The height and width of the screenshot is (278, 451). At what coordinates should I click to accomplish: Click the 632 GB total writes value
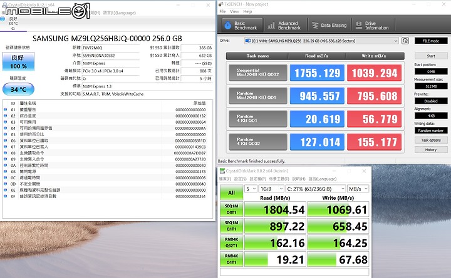(x=197, y=56)
